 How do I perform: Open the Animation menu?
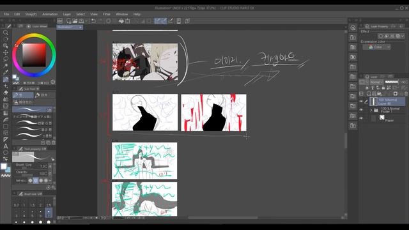50,14
